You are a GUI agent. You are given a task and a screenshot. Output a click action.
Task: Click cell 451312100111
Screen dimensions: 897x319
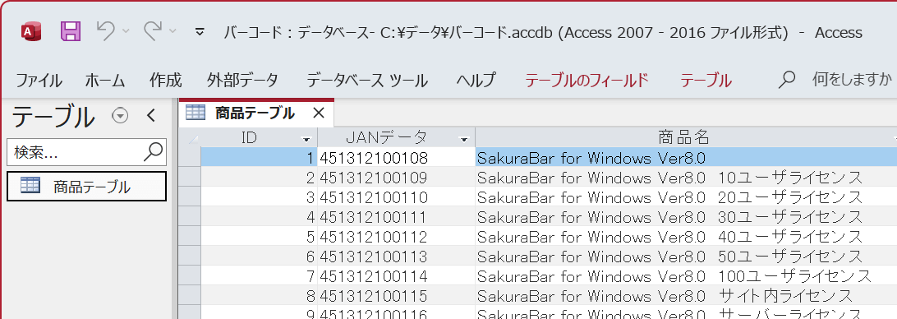click(396, 216)
